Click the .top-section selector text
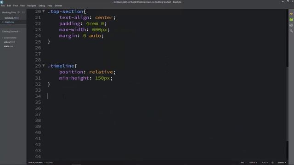The width and height of the screenshot is (294, 165). coord(65,11)
